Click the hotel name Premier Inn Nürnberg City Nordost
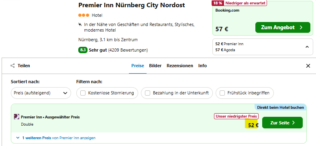 [x=132, y=5]
